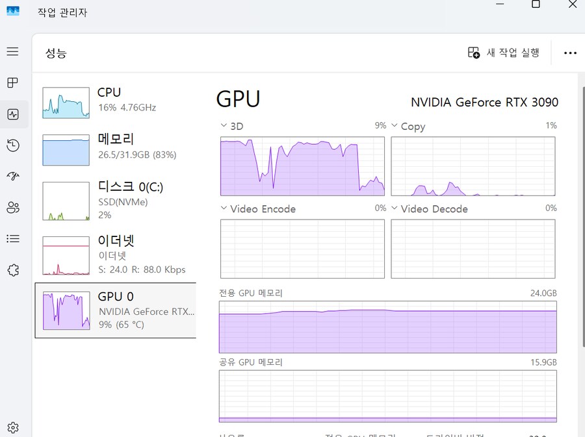Open the Details list page icon

pyautogui.click(x=13, y=238)
